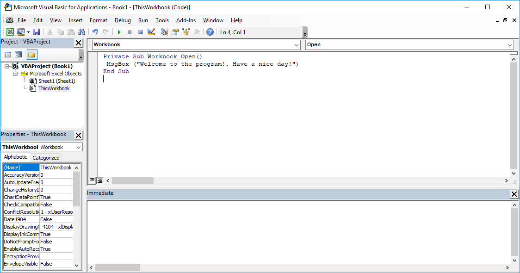
Task: Select the Find icon in the toolbar
Action: tap(82, 31)
